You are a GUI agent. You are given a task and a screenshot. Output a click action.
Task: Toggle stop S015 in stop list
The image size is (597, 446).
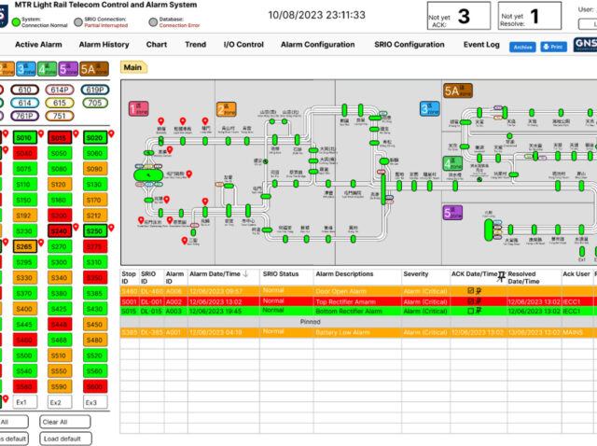click(59, 138)
